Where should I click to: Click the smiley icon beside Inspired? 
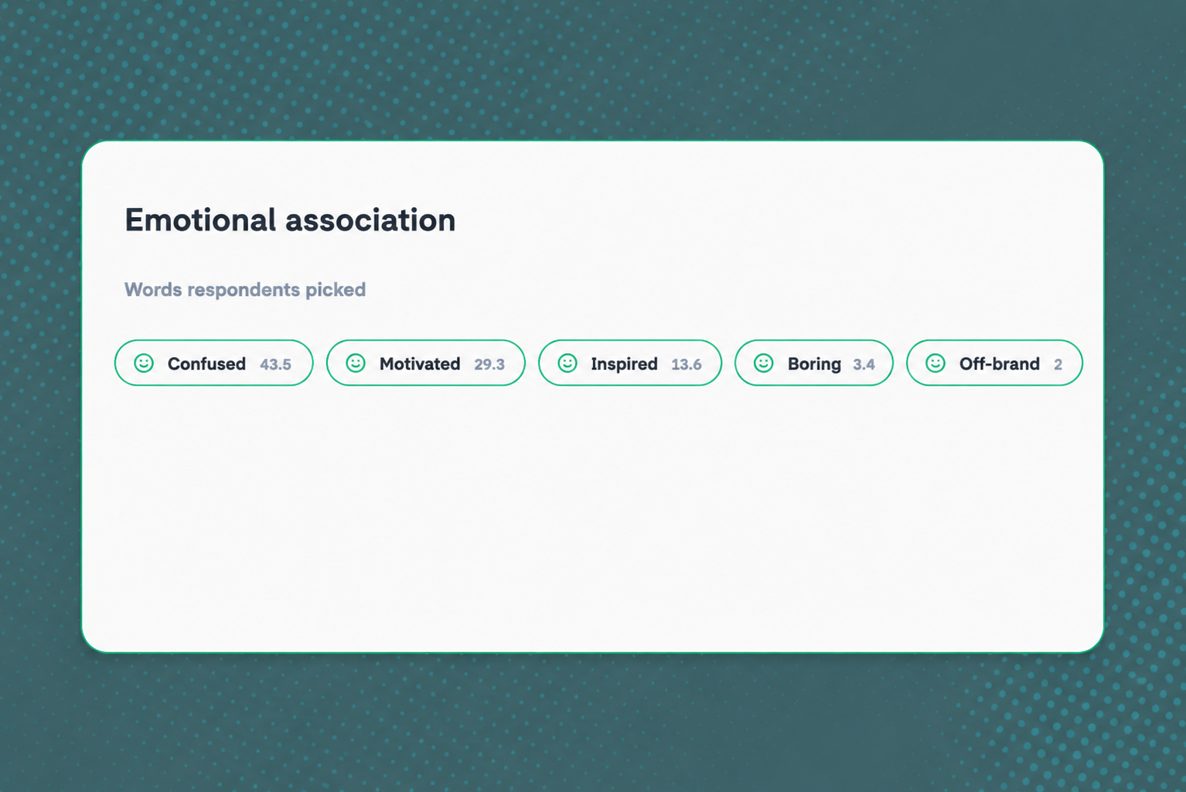point(567,363)
